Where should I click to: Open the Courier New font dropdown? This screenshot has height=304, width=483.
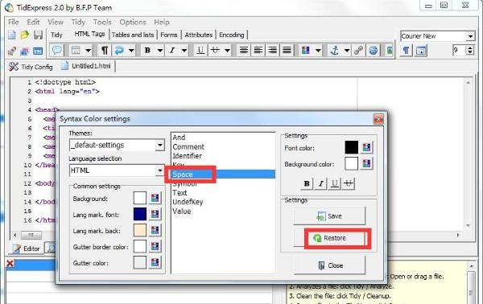click(470, 36)
